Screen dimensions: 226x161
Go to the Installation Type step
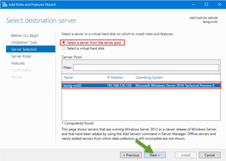(x=24, y=42)
